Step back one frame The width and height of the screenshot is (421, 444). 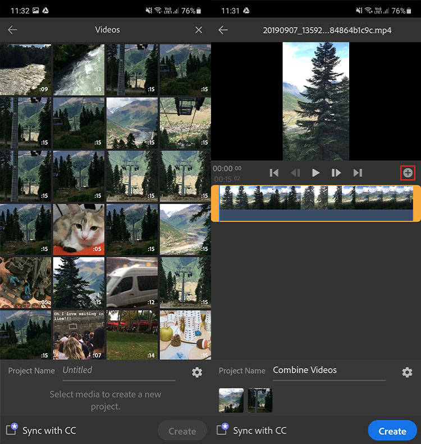[295, 173]
